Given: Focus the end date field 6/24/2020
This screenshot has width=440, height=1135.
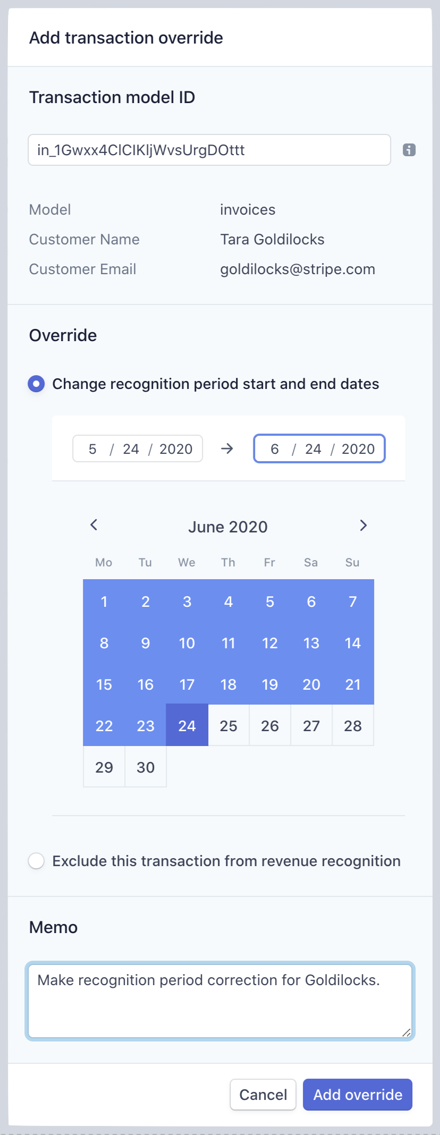Looking at the screenshot, I should click(x=319, y=449).
